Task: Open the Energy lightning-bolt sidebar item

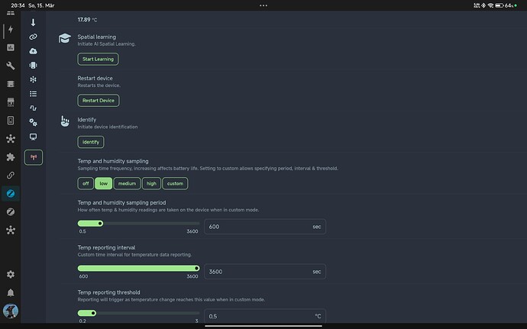Action: pyautogui.click(x=11, y=29)
